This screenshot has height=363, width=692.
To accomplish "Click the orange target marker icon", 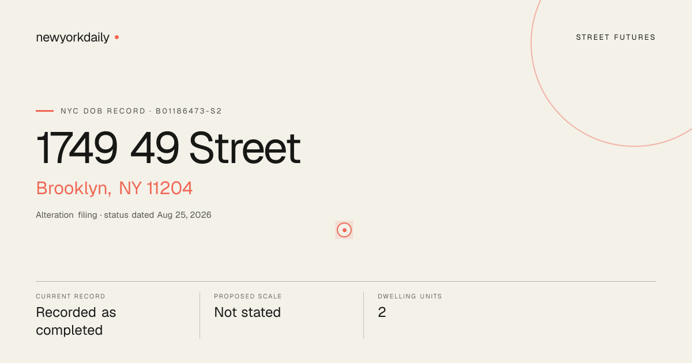I will click(344, 230).
